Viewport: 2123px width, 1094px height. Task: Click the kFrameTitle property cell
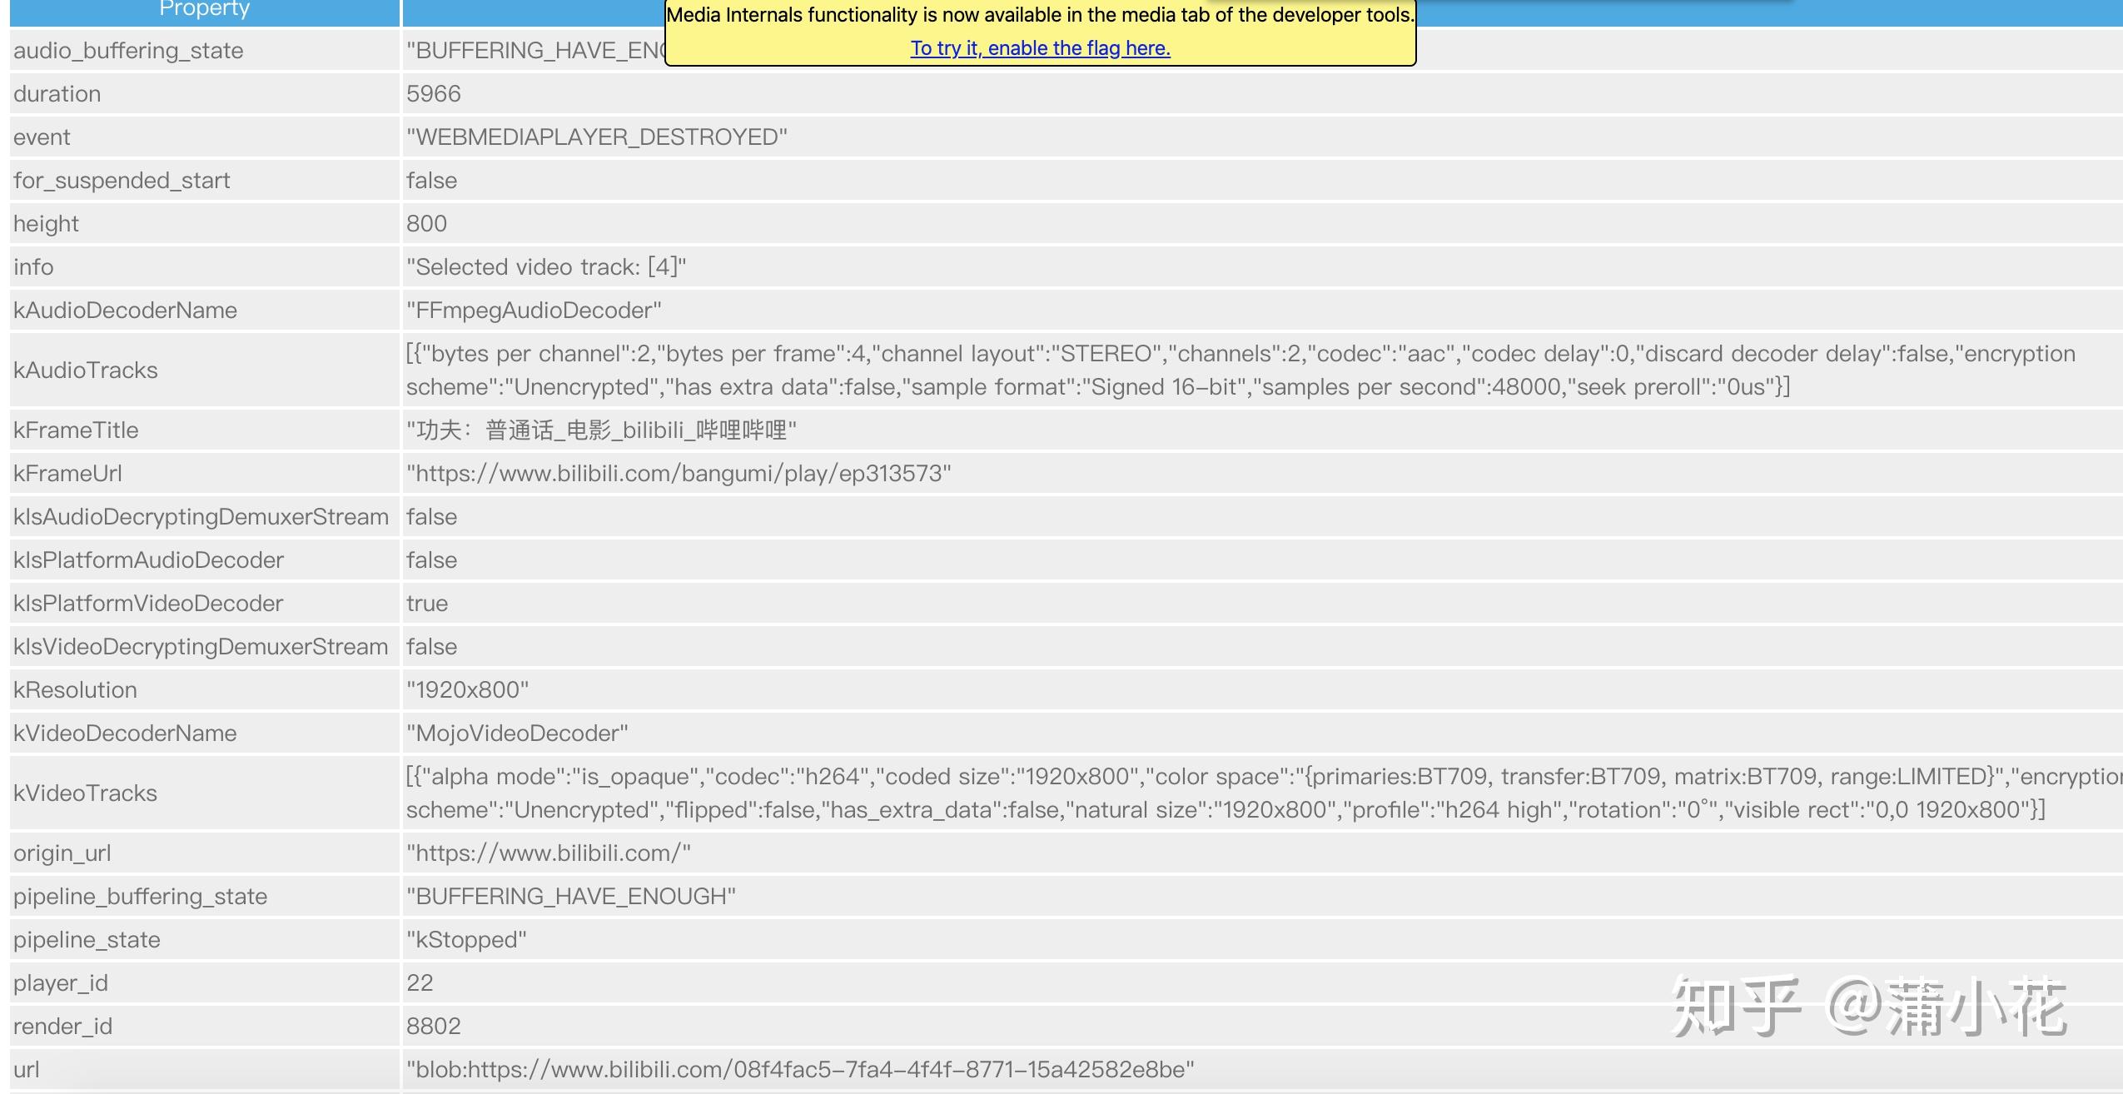(76, 430)
